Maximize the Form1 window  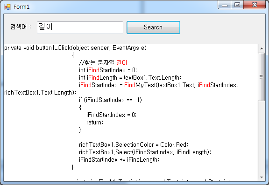coord(237,5)
